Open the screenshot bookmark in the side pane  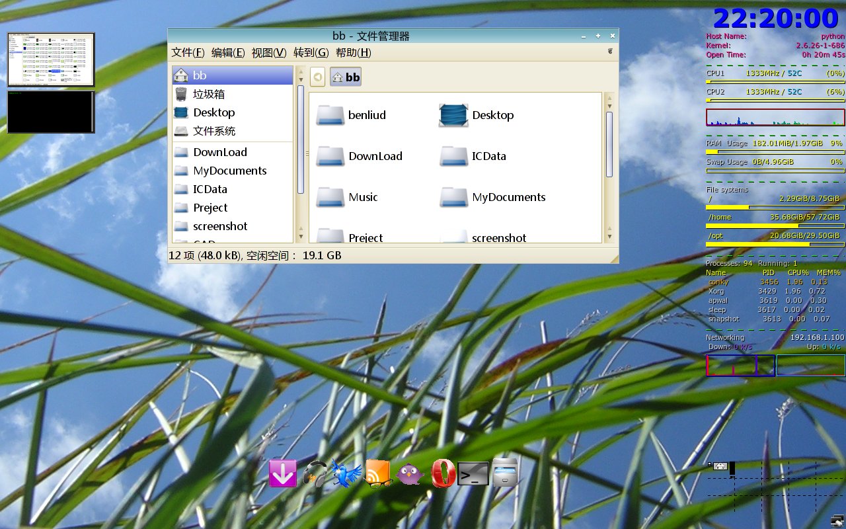[233, 226]
